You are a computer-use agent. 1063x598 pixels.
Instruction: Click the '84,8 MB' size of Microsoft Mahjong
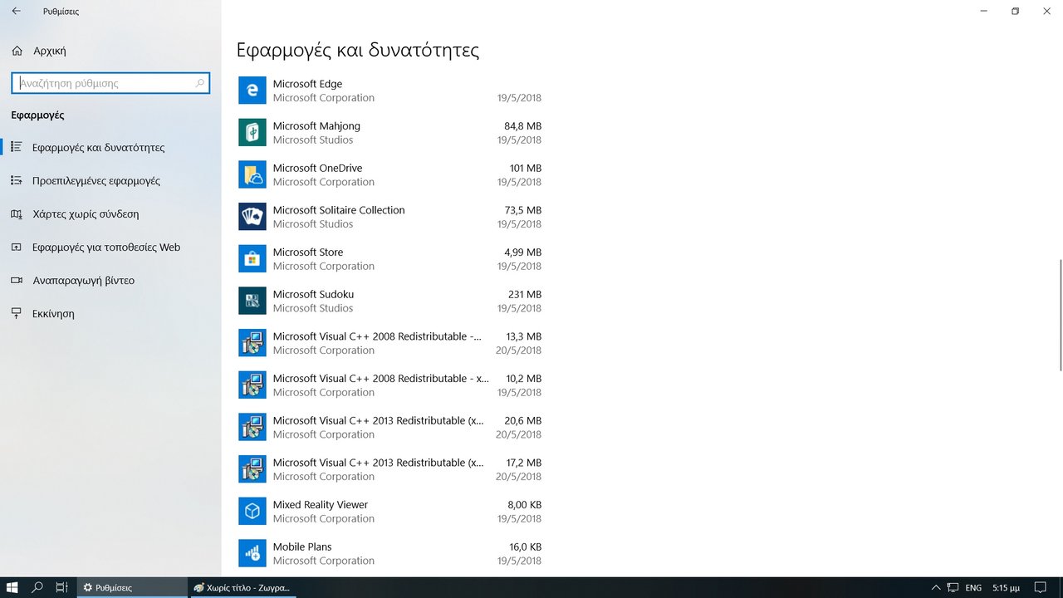point(522,126)
